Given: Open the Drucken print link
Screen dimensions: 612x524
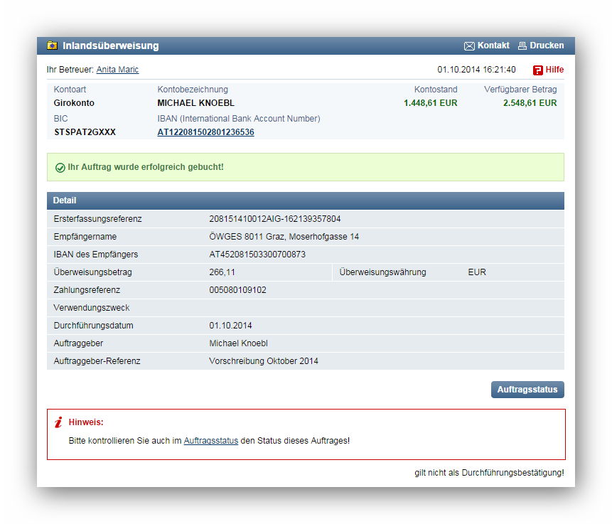Looking at the screenshot, I should pyautogui.click(x=547, y=46).
